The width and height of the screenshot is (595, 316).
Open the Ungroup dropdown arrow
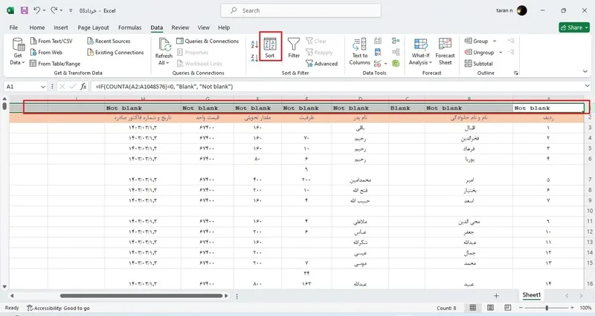(501, 52)
